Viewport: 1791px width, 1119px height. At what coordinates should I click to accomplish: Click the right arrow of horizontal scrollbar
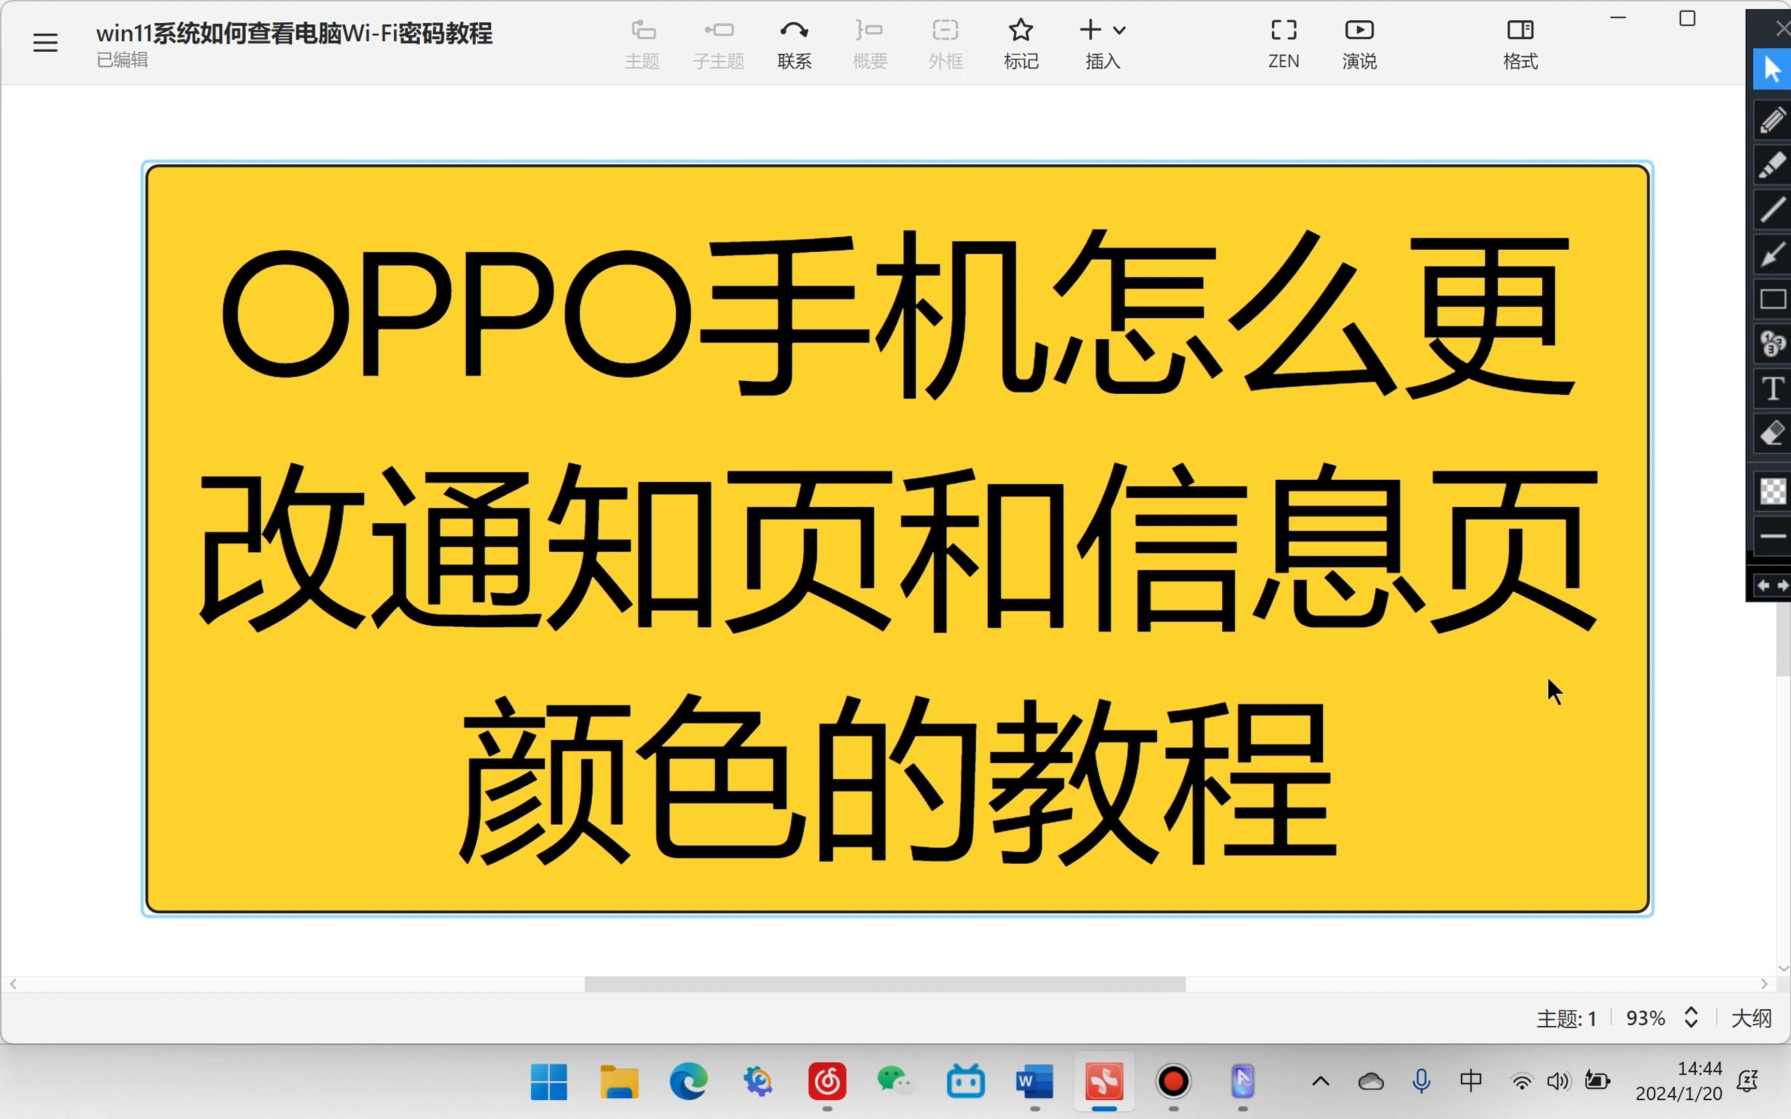(1765, 984)
